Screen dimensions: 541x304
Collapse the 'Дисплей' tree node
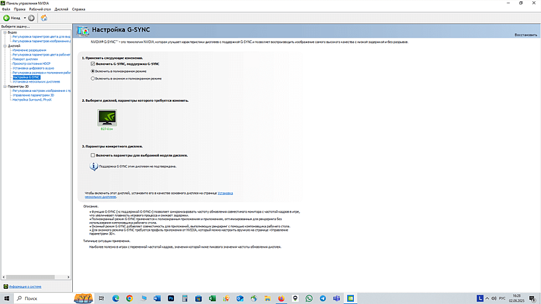pyautogui.click(x=4, y=46)
